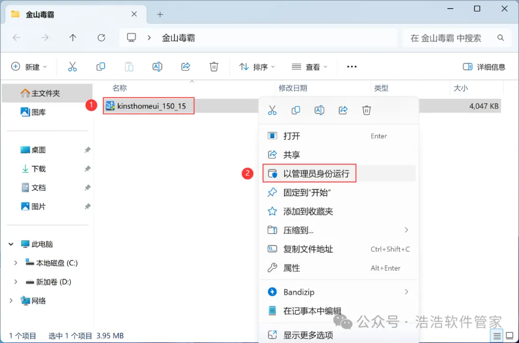Open 桌面 in the sidebar
This screenshot has height=343, width=519.
(47, 150)
